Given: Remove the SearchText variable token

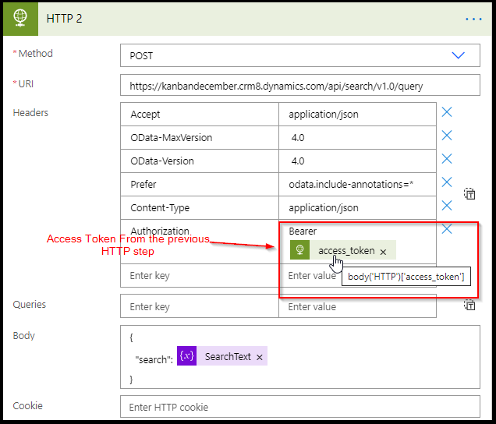Looking at the screenshot, I should tap(260, 357).
